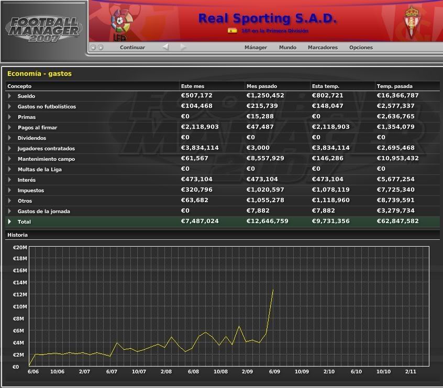Screen dimensions: 443x388
Task: Click the 6/07 label on the chart axis
Action: (x=112, y=372)
